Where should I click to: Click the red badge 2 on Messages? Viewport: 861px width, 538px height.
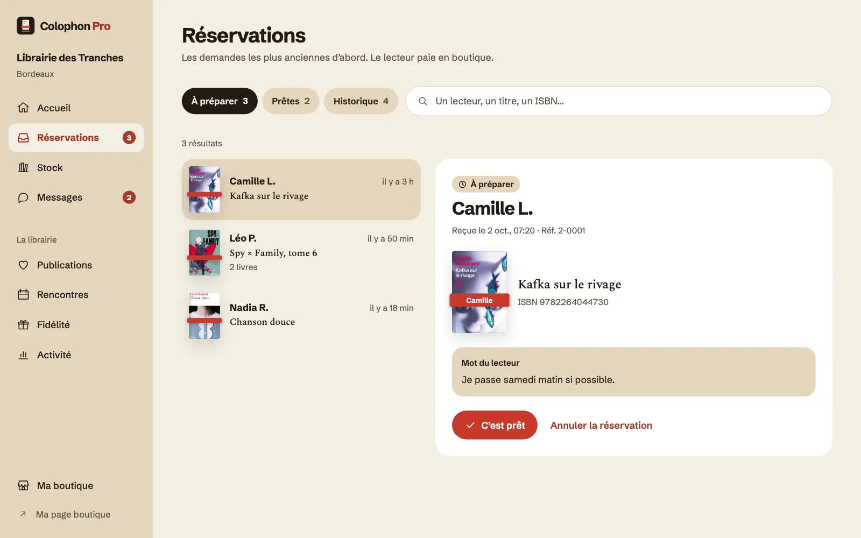[x=129, y=197]
